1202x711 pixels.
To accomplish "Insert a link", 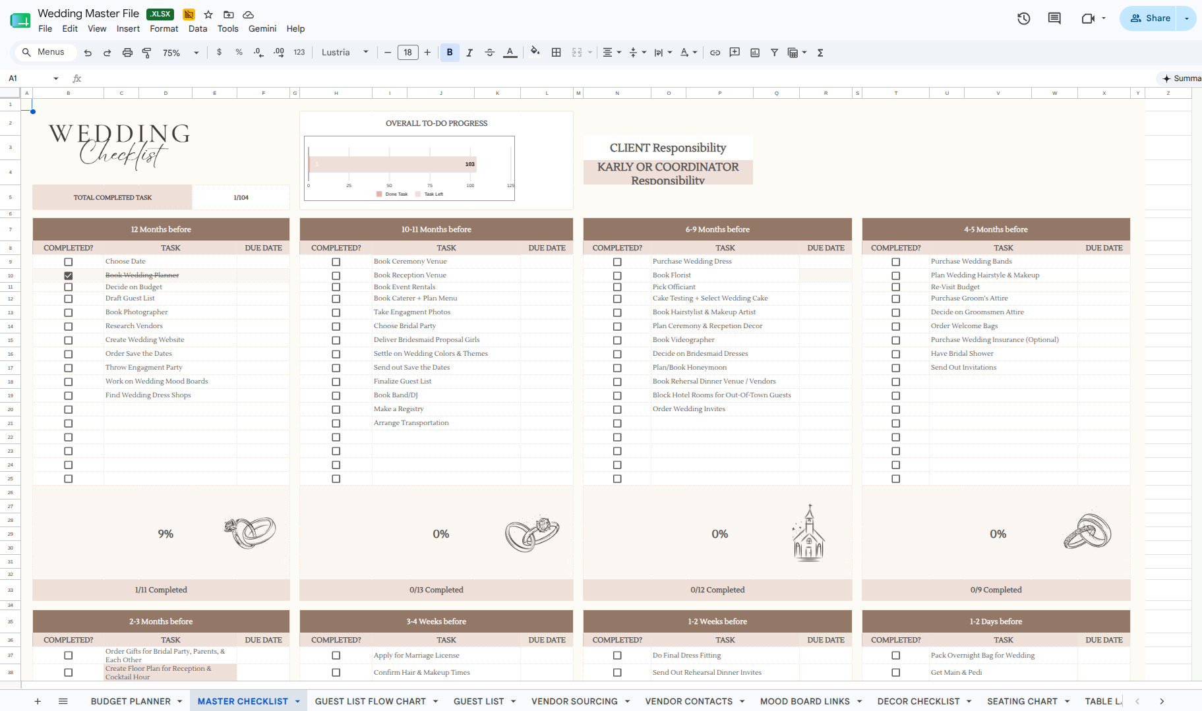I will pyautogui.click(x=715, y=53).
